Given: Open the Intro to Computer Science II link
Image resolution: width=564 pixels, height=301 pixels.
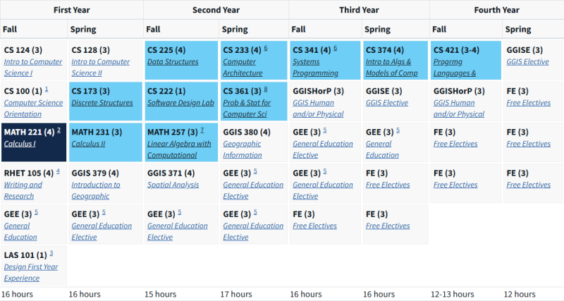Looking at the screenshot, I should pos(100,67).
